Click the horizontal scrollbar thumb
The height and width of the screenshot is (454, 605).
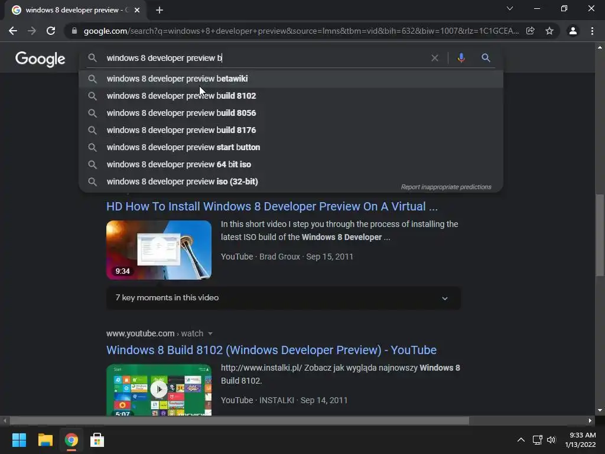239,420
